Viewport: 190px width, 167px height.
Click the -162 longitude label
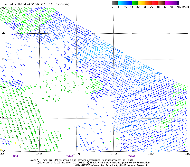coord(39,154)
